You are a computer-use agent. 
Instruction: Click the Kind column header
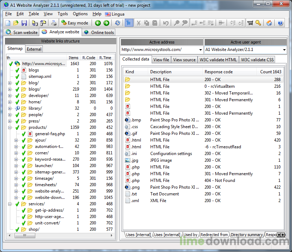point(136,72)
